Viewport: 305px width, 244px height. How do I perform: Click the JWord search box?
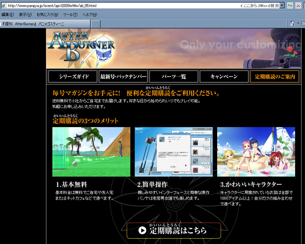[x=260, y=6]
